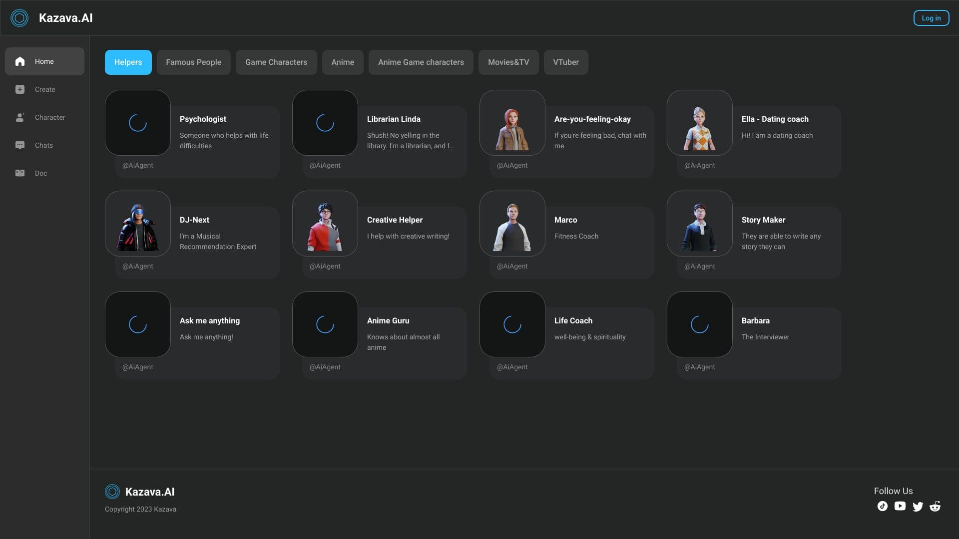Click the Twitter bird icon in footer
This screenshot has height=539, width=959.
pyautogui.click(x=918, y=507)
